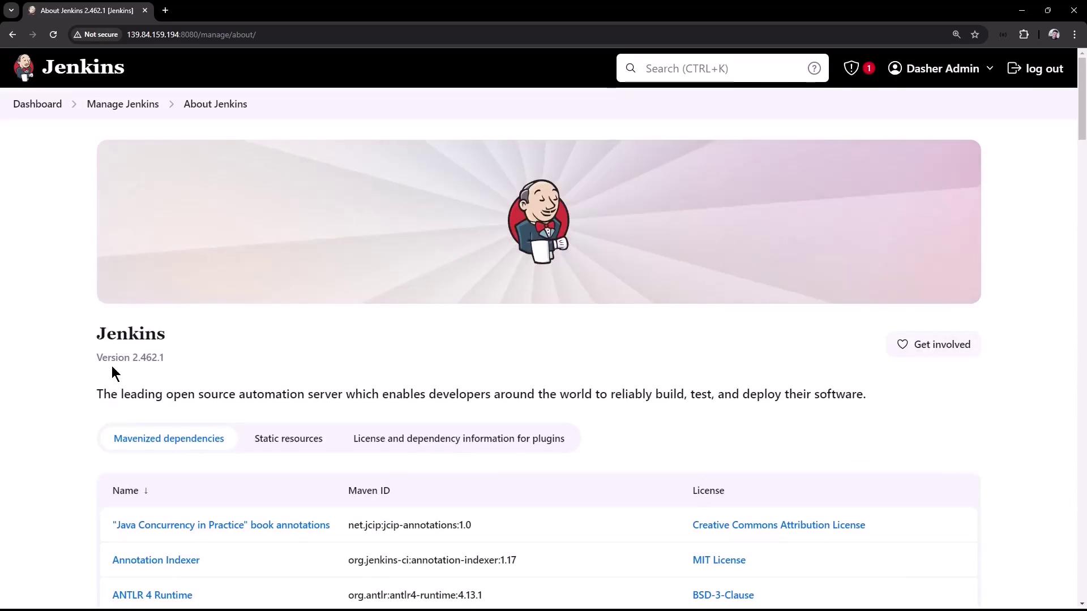Open a new browser tab
Viewport: 1087px width, 611px height.
165,10
